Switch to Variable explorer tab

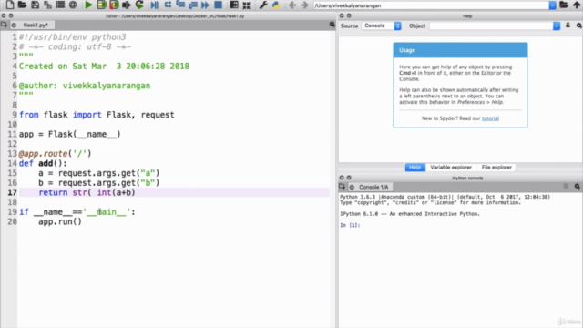point(451,168)
